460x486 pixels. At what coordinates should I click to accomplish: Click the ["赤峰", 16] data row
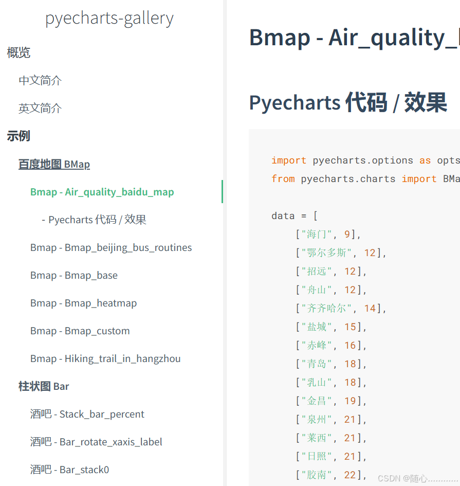[x=331, y=345]
